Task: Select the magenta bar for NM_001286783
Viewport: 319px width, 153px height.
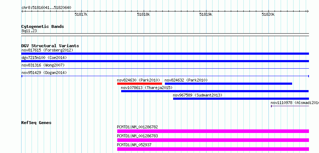Action: (213, 140)
